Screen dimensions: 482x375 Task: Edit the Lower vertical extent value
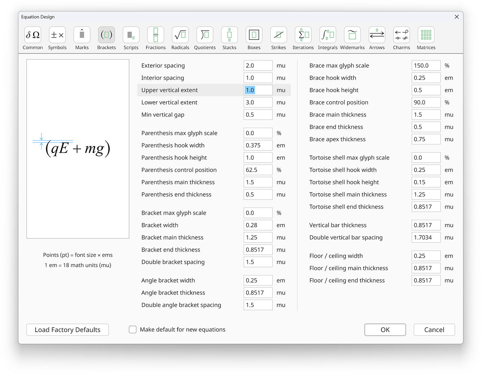tap(258, 102)
